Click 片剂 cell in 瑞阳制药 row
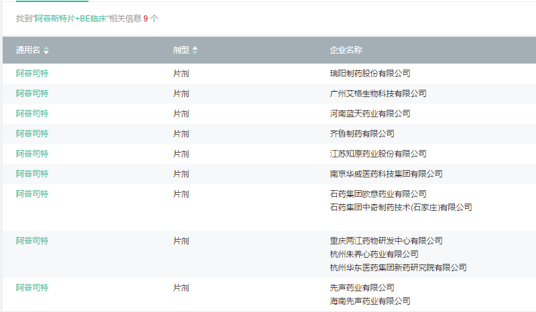The height and width of the screenshot is (312, 536). click(181, 74)
